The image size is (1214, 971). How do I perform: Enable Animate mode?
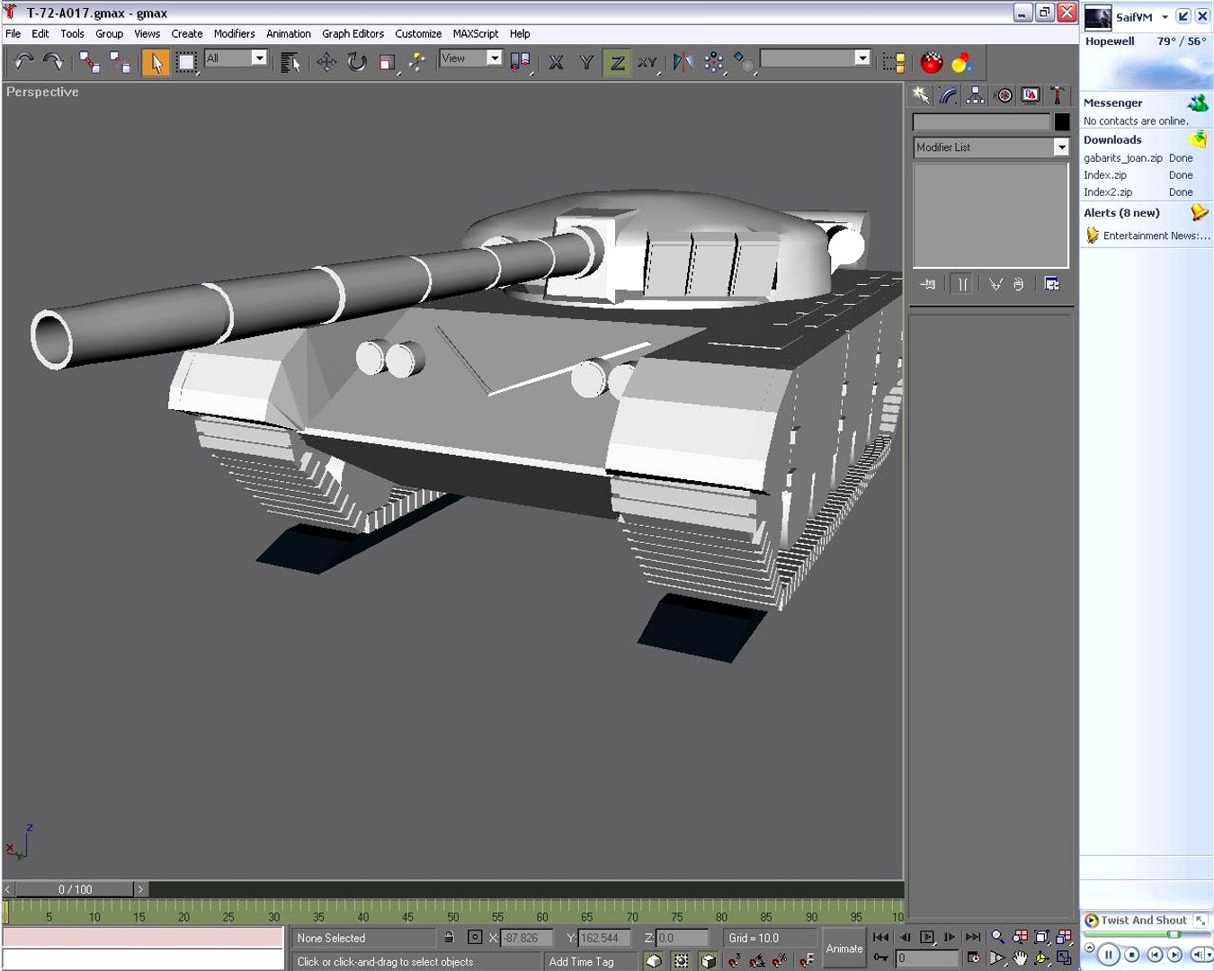click(844, 949)
